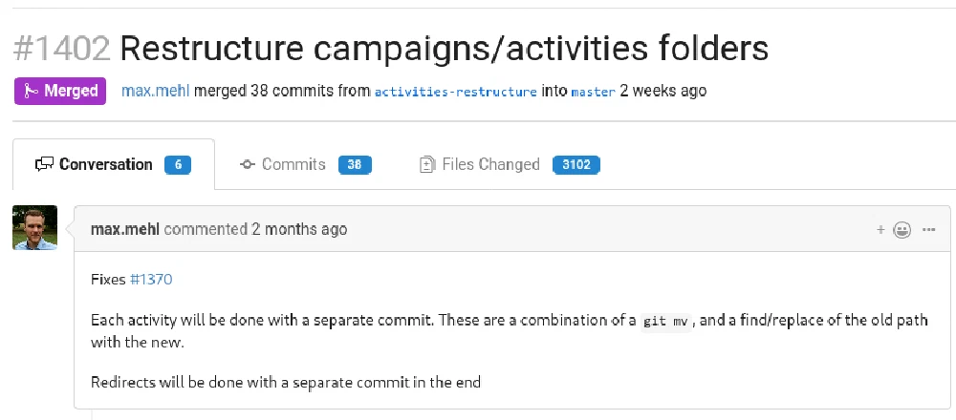
Task: Click max.mehl author name in comment header
Action: pos(125,229)
